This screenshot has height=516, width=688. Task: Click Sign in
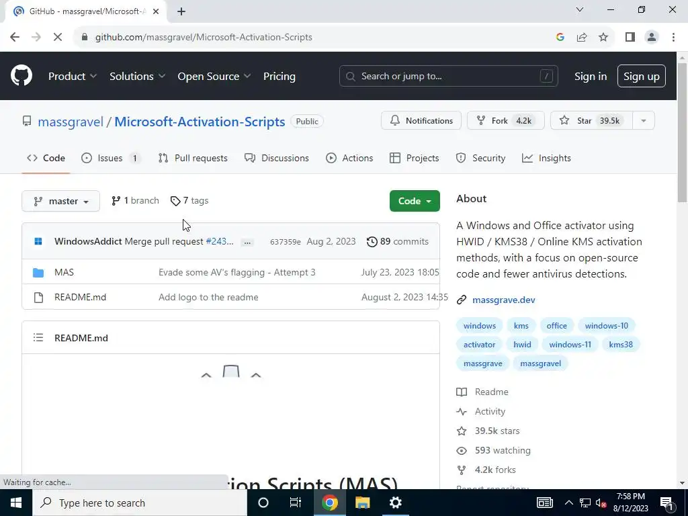tap(591, 77)
